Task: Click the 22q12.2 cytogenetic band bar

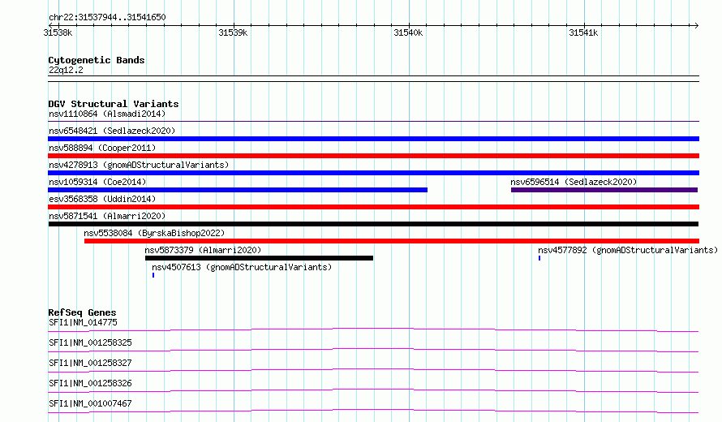Action: (373, 79)
